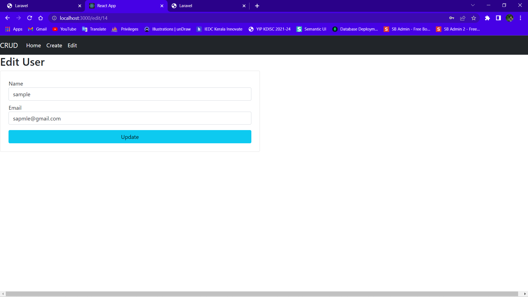Click the browser profile avatar
The height and width of the screenshot is (297, 528).
[x=510, y=18]
